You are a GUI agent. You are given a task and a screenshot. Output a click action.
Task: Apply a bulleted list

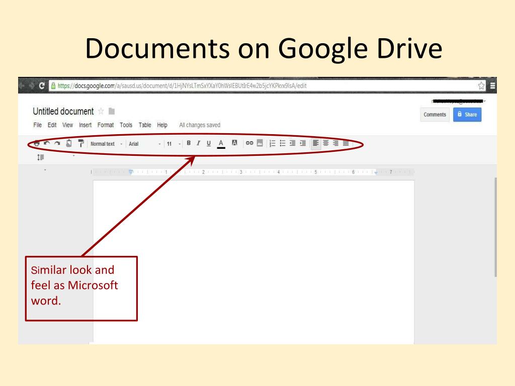pyautogui.click(x=283, y=143)
